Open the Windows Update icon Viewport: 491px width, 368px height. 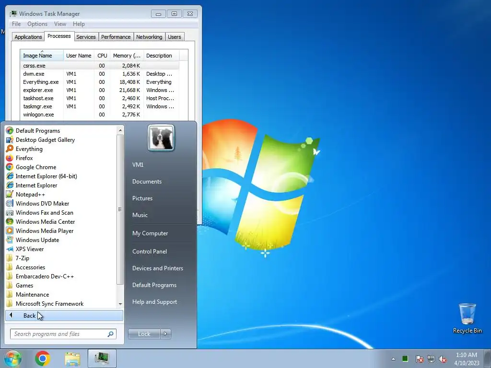(x=10, y=240)
